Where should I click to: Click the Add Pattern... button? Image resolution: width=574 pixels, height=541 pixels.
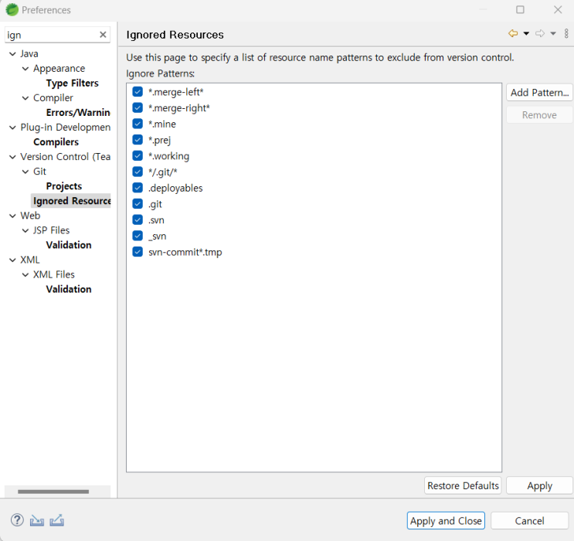pyautogui.click(x=539, y=92)
